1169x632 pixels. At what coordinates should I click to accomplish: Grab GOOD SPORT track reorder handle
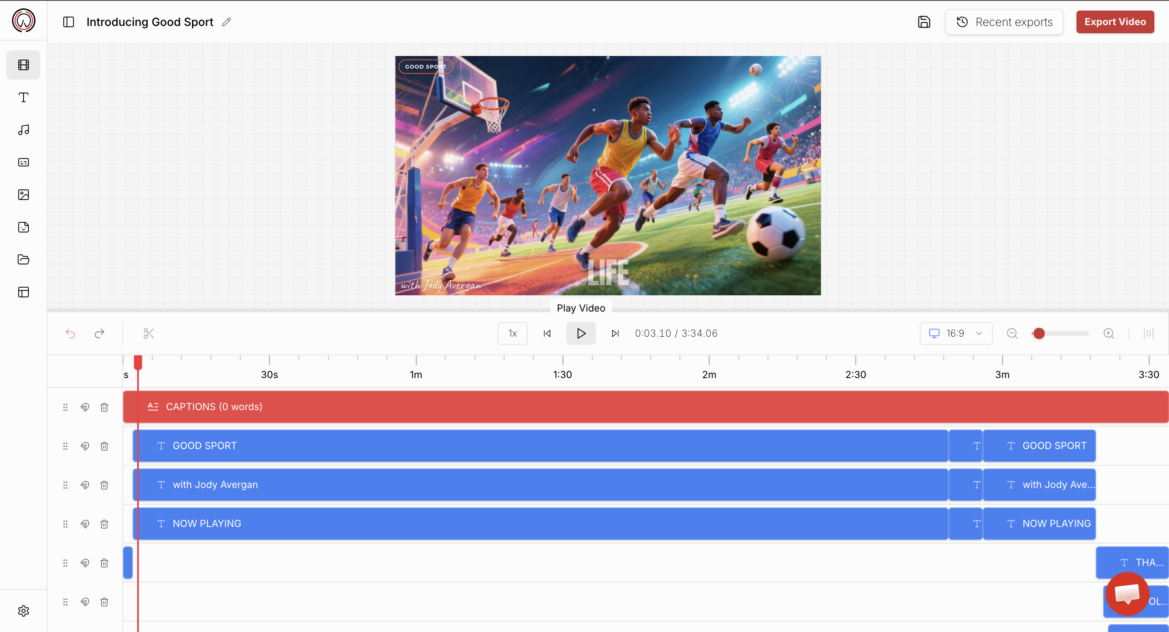pos(65,446)
